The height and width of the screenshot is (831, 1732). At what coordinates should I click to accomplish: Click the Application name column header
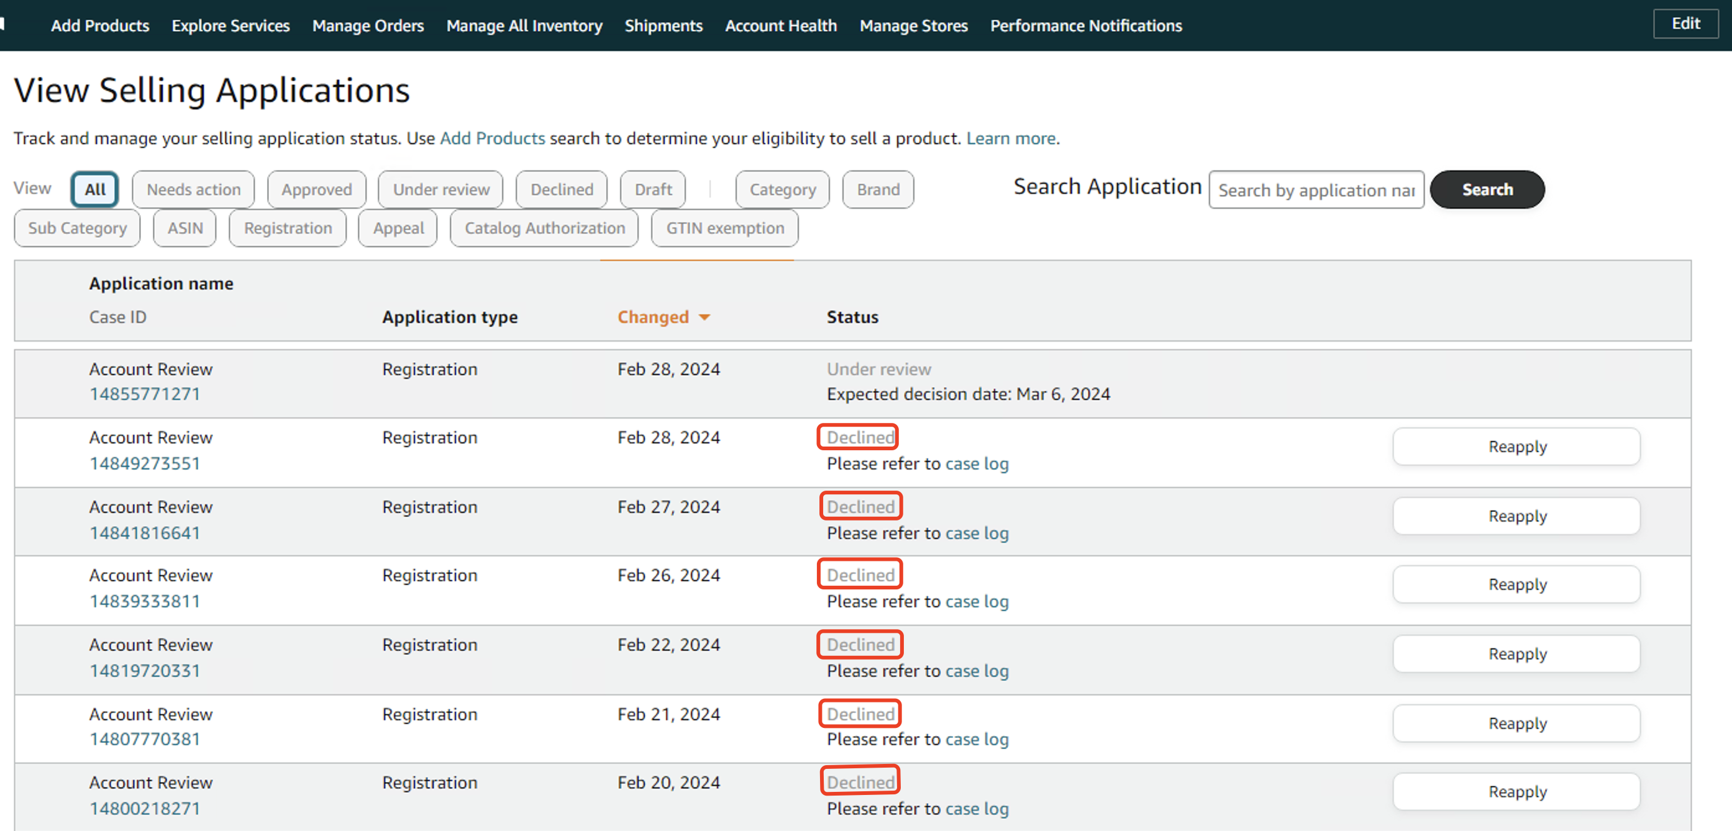point(162,284)
